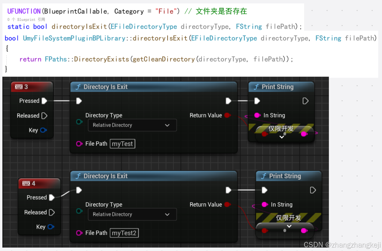Viewport: 382px width, 251px height.
Task: Click getCleanDirectory call in the code
Action: click(164, 59)
